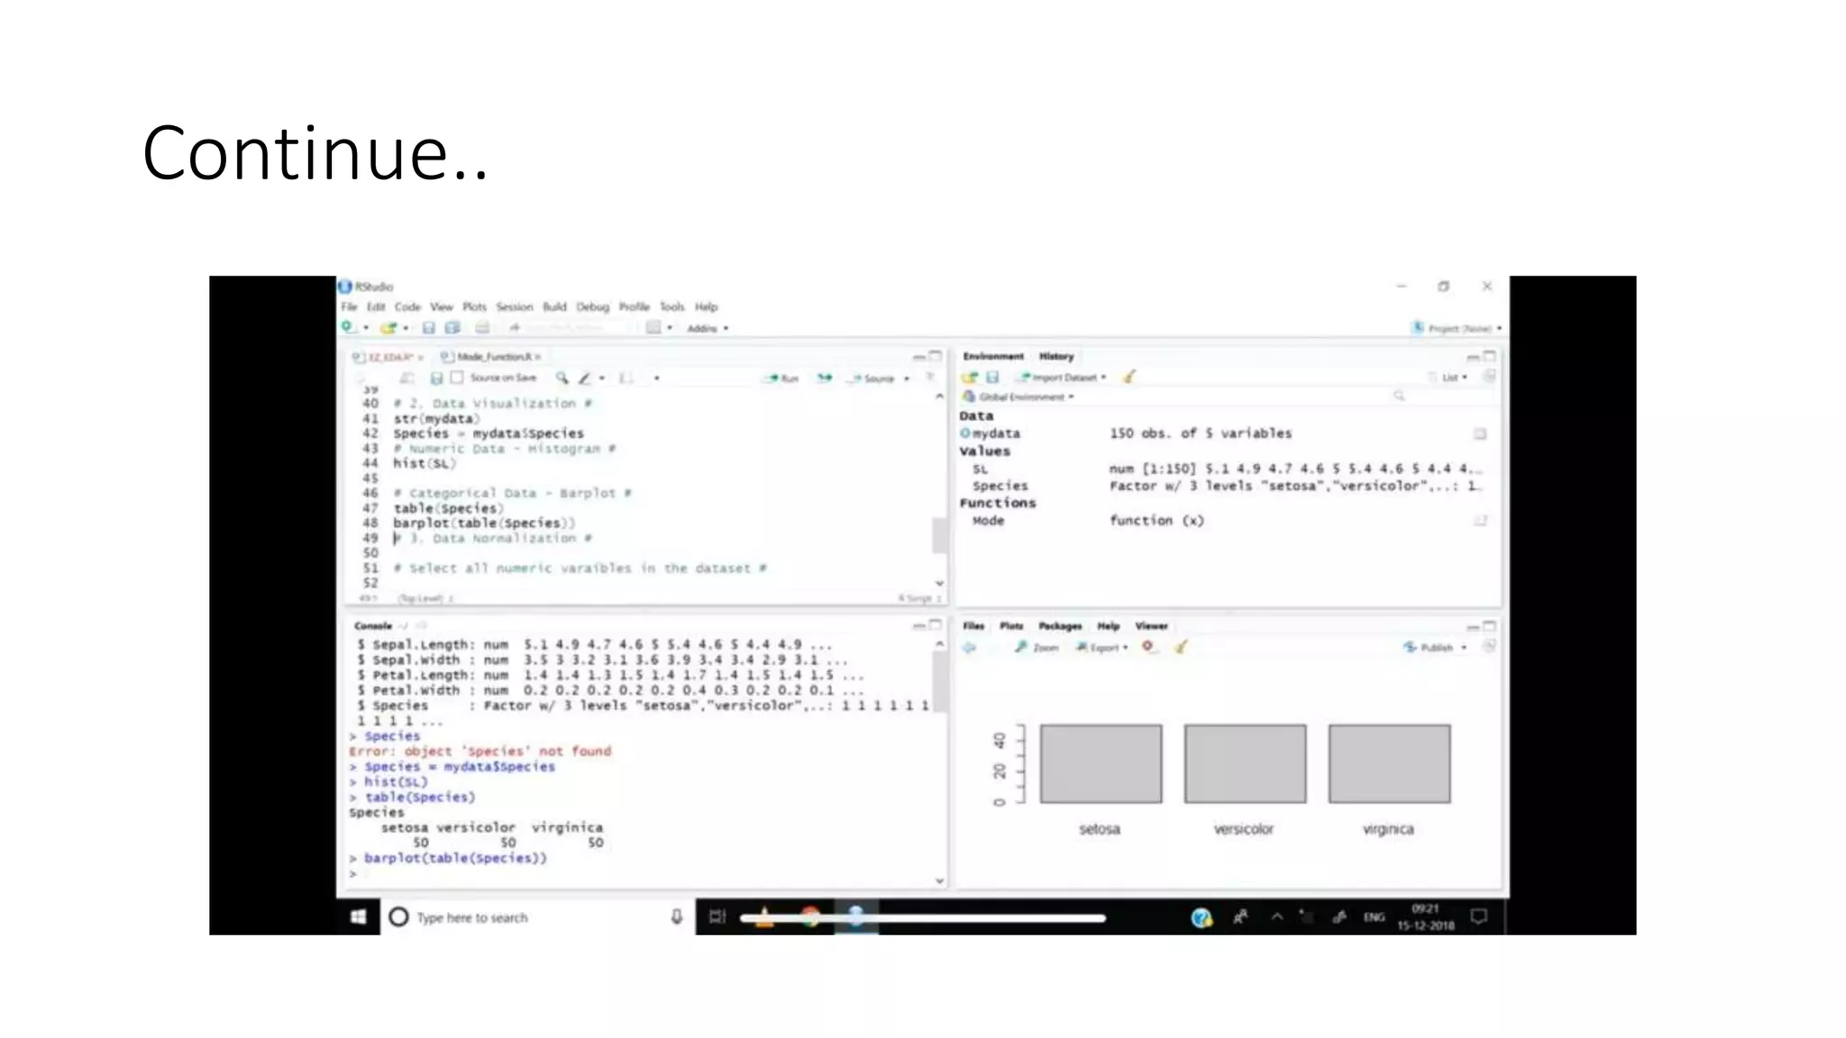Clear all plots with the Plots broom icon

pyautogui.click(x=1181, y=647)
